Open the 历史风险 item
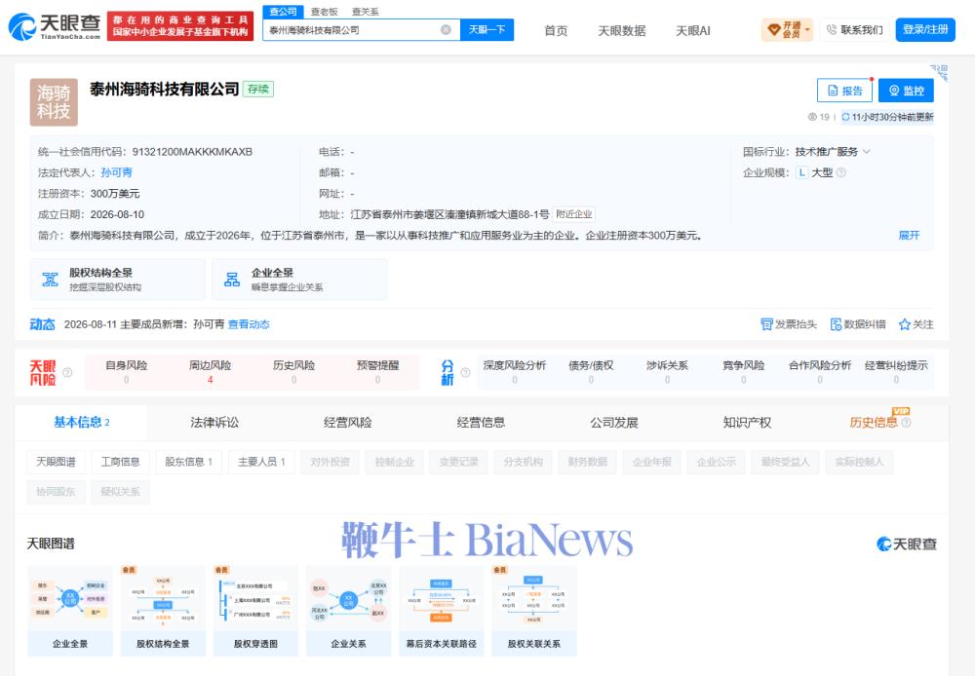This screenshot has height=676, width=975. (294, 372)
